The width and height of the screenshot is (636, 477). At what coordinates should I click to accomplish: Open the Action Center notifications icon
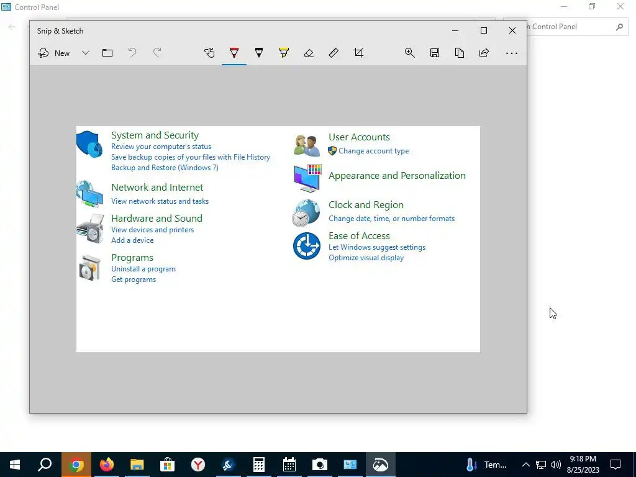click(616, 465)
